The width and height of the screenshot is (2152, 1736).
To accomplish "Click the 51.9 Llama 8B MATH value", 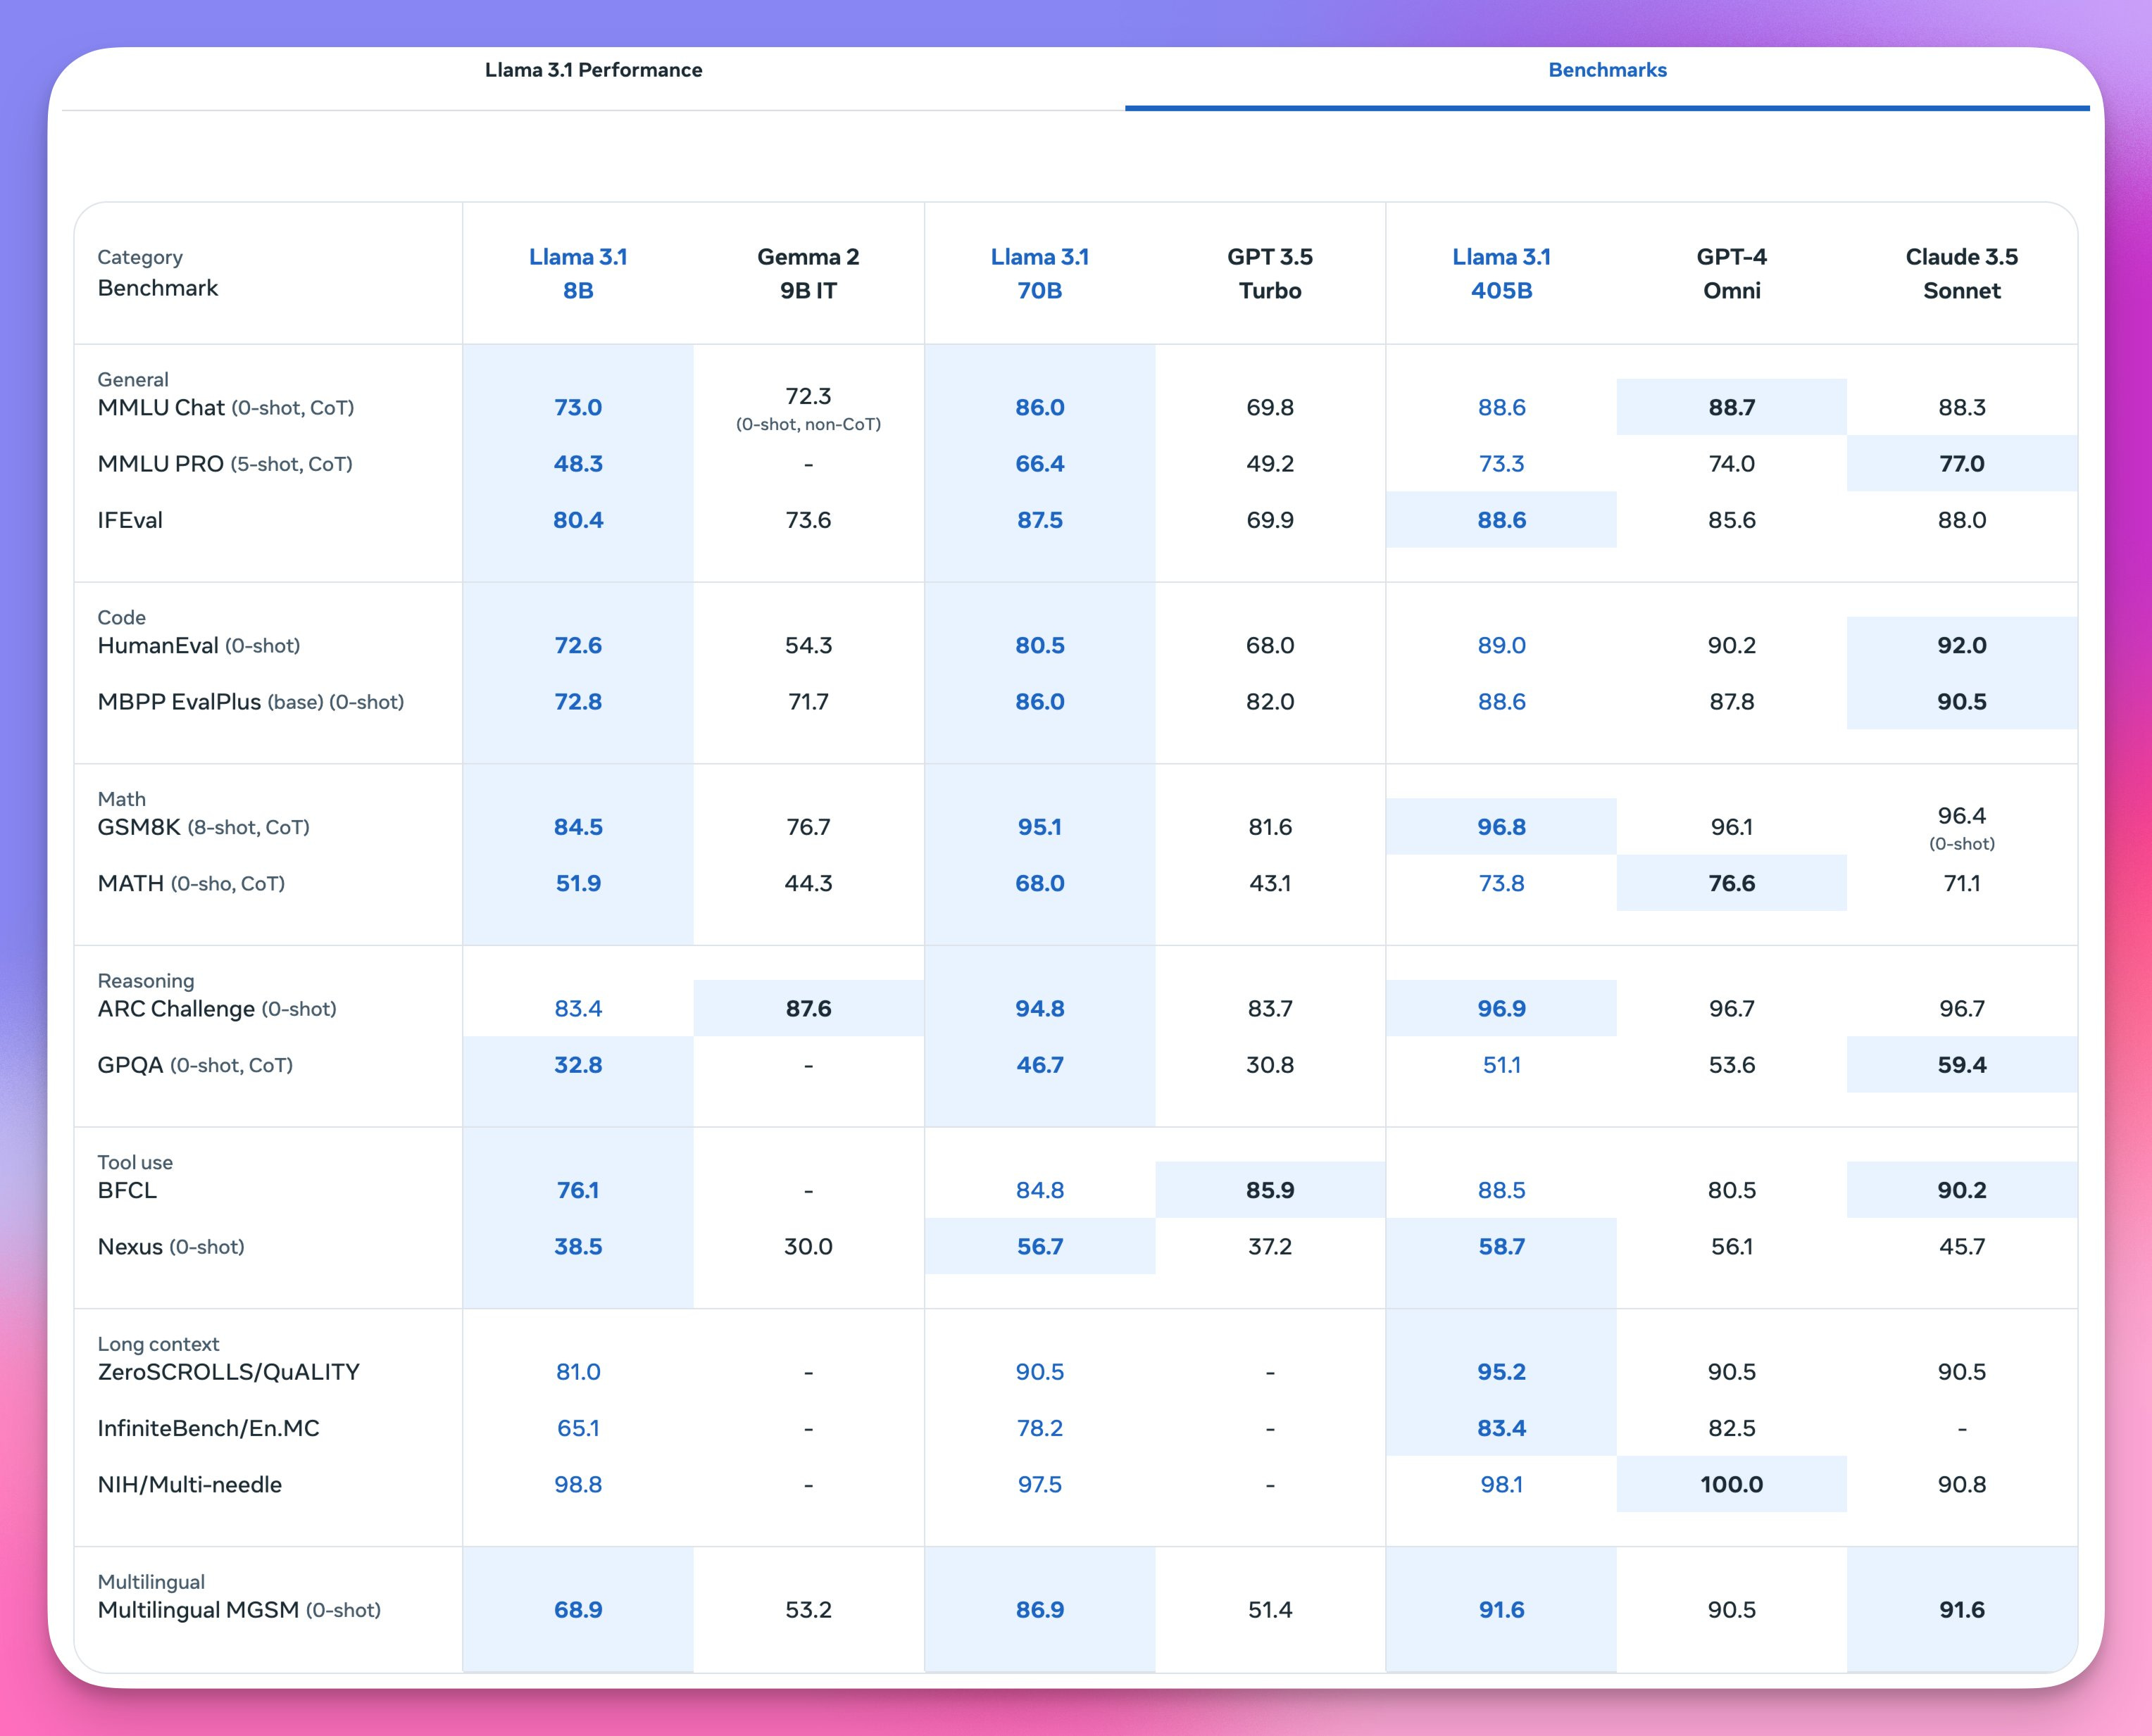I will pyautogui.click(x=578, y=883).
